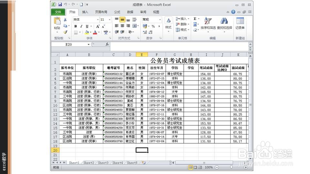Viewport: 310px width, 174px height.
Task: Click the Fill Color paint bucket icon
Action: tap(87, 32)
